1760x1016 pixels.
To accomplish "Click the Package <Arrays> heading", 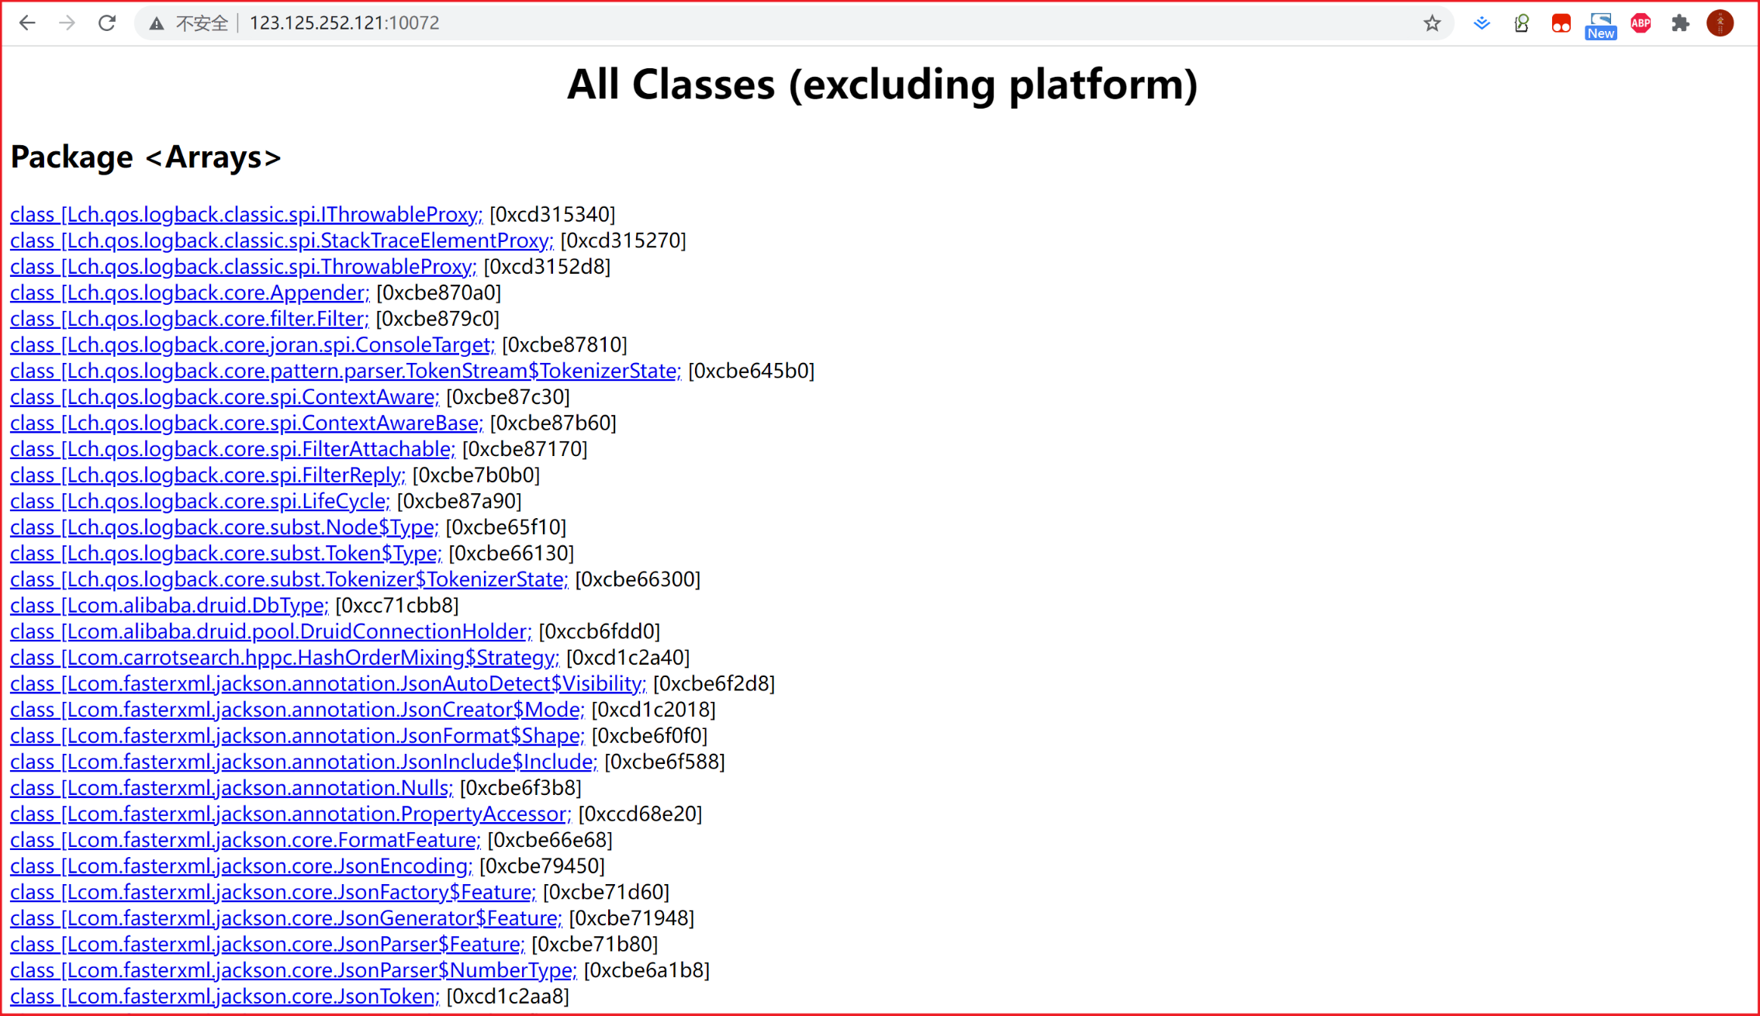I will pos(146,157).
